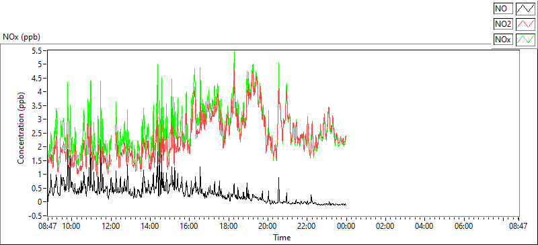
Task: Click the NO2 red line legend icon
Action: (526, 24)
